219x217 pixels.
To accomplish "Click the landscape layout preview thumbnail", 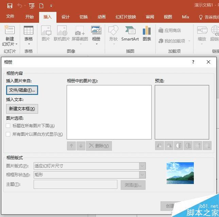I will [180, 173].
